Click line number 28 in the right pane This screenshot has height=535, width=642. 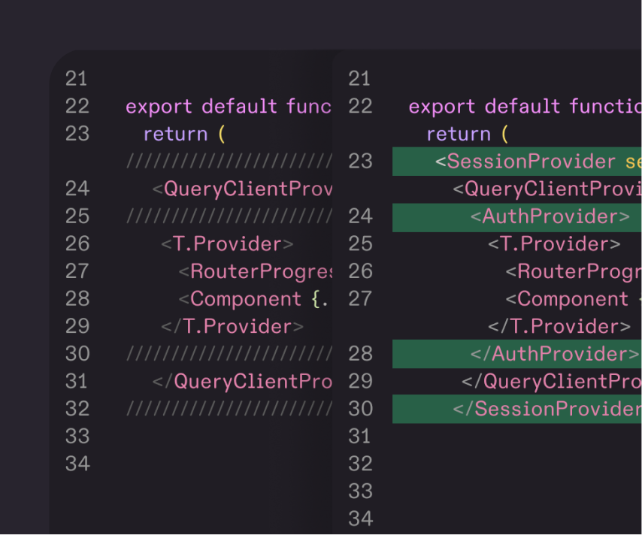(360, 354)
